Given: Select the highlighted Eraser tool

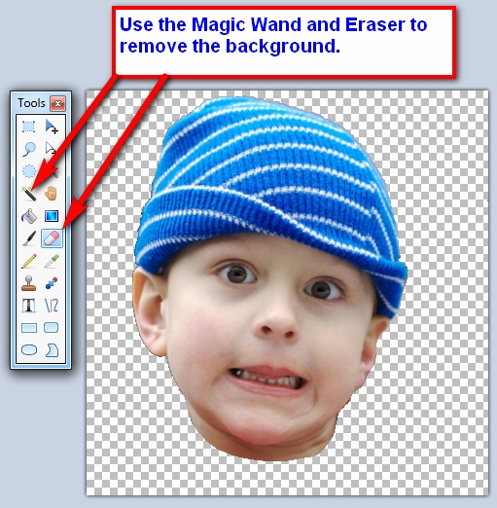Looking at the screenshot, I should tap(52, 238).
